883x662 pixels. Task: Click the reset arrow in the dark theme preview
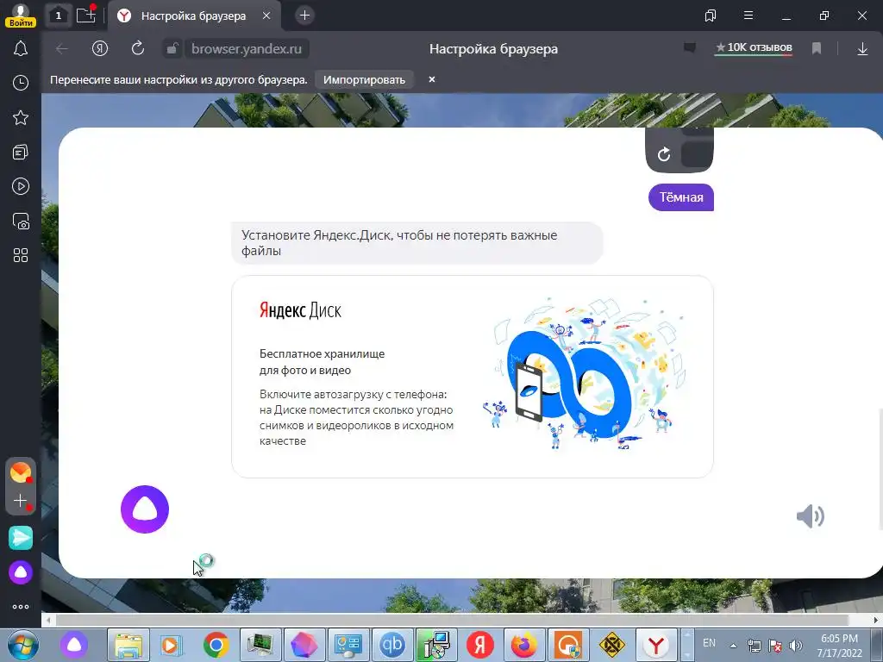664,153
